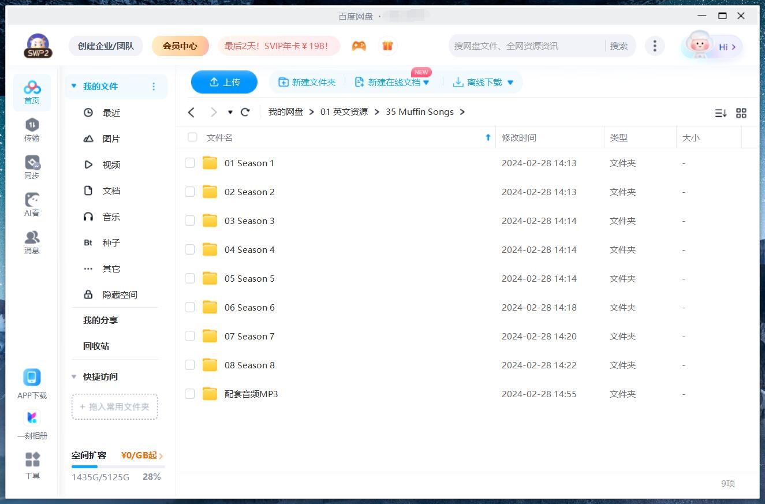Click 新建文件夹 to create a folder
The width and height of the screenshot is (765, 504).
coord(307,82)
